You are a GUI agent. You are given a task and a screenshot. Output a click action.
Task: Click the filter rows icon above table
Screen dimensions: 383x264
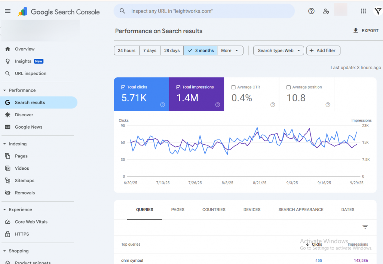click(365, 227)
